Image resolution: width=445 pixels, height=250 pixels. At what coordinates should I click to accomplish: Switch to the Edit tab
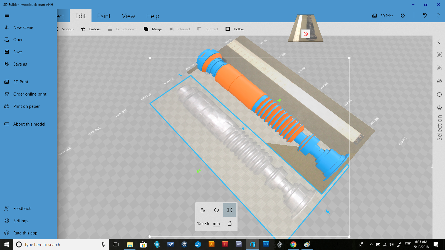[81, 16]
